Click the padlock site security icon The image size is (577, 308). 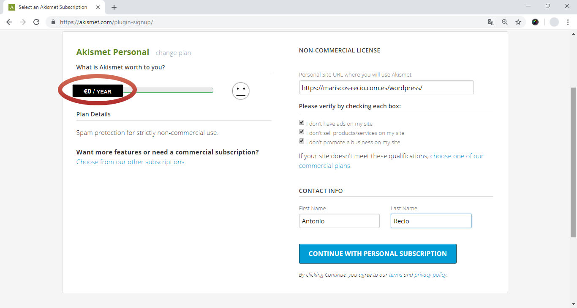(53, 22)
